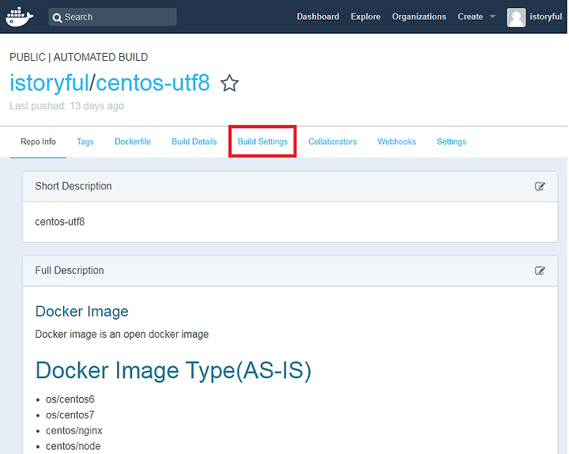Open the Explore page
Screen dimensions: 569x454
click(x=365, y=17)
